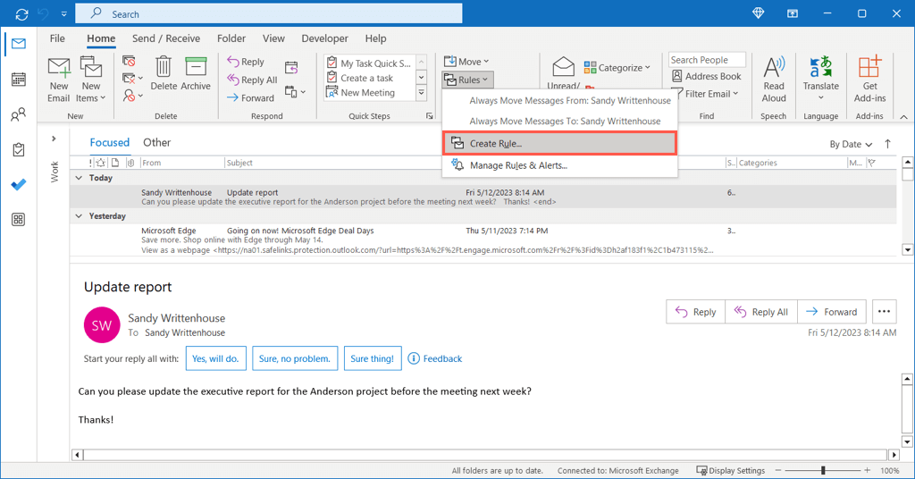Open more actions ellipsis button
This screenshot has width=915, height=479.
pyautogui.click(x=884, y=312)
